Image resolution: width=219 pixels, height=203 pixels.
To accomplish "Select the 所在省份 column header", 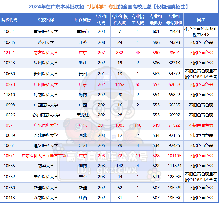I will point(83,20).
